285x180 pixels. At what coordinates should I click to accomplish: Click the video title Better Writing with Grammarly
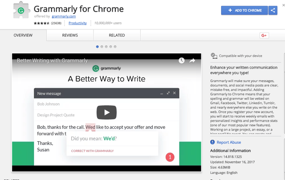tap(52, 61)
